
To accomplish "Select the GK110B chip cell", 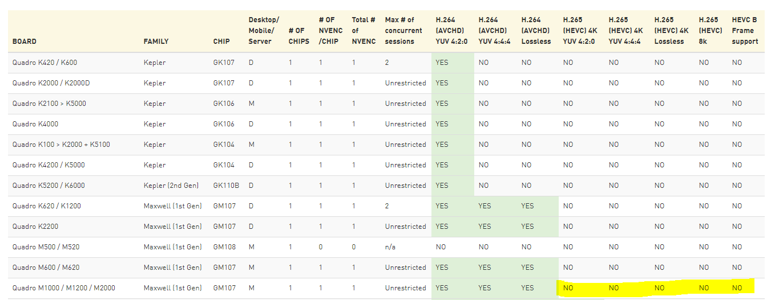I will click(x=227, y=186).
